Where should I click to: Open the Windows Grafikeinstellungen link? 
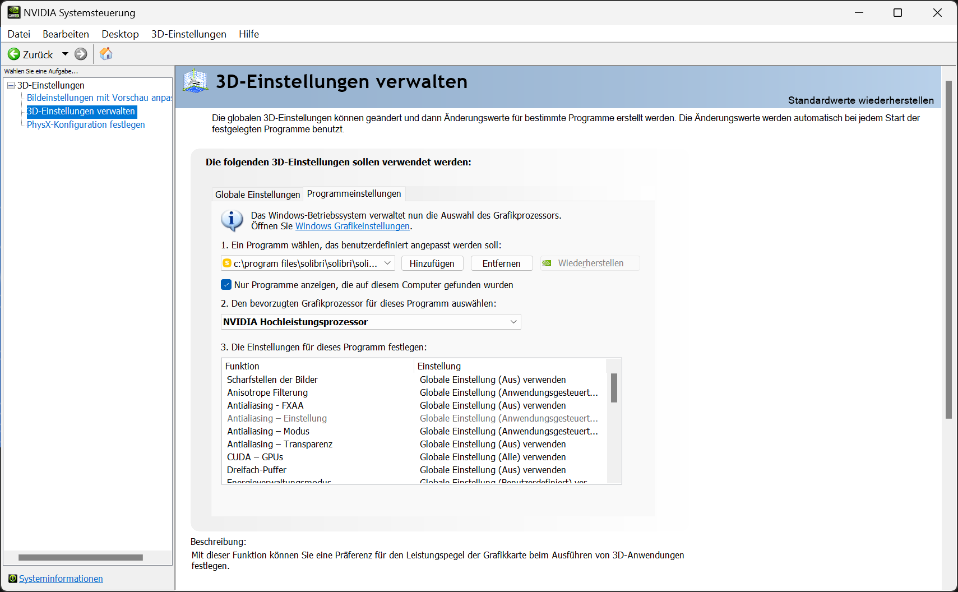click(x=353, y=226)
